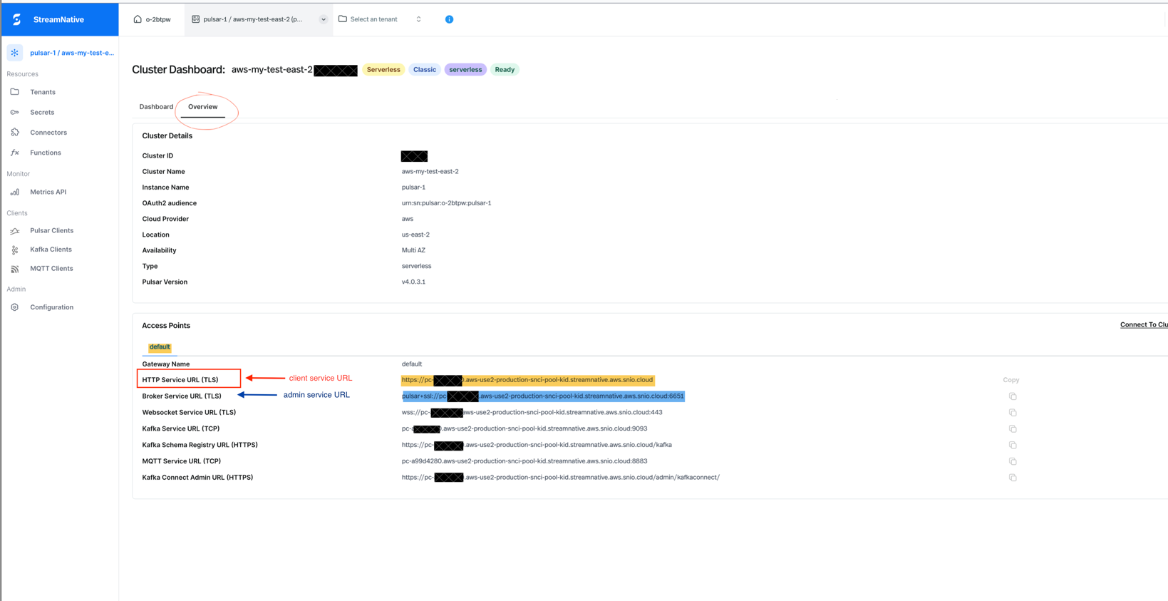The image size is (1168, 601).
Task: Click the MQTT URL ending in :8883
Action: [x=524, y=461]
